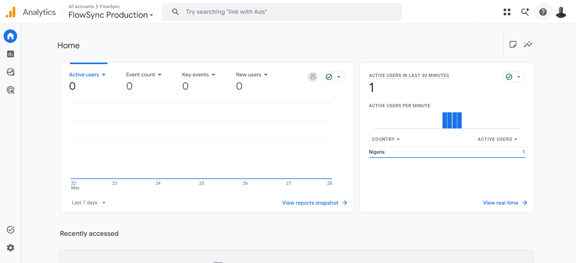Image resolution: width=576 pixels, height=263 pixels.
Task: Open the account profile avatar
Action: coord(561,12)
